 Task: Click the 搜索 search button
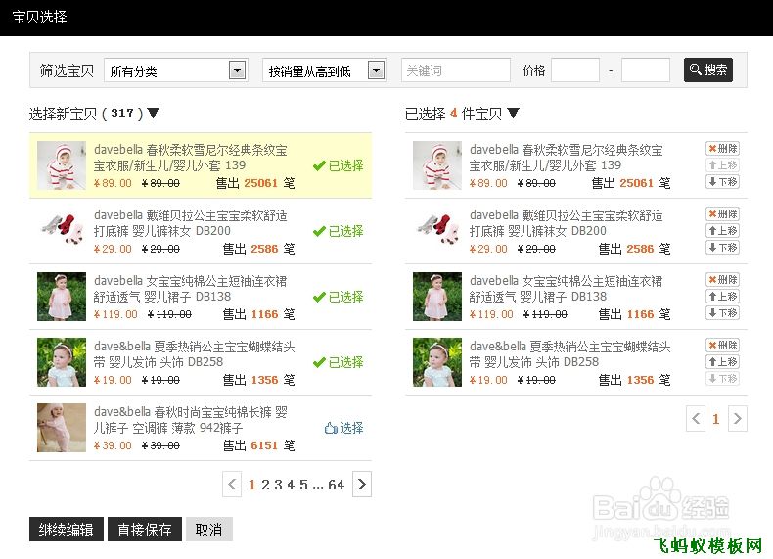point(707,70)
